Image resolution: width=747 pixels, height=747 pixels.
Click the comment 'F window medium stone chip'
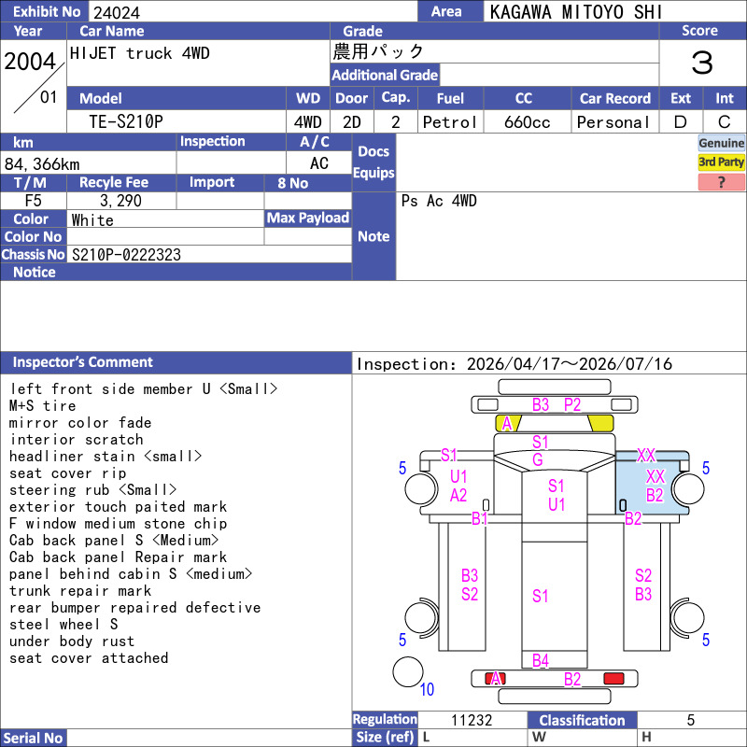[118, 524]
